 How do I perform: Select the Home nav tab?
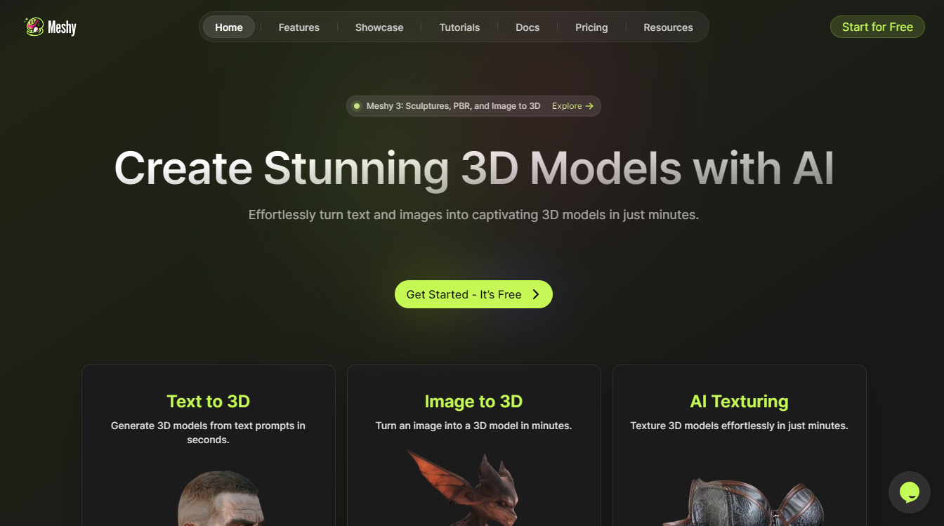tap(229, 27)
